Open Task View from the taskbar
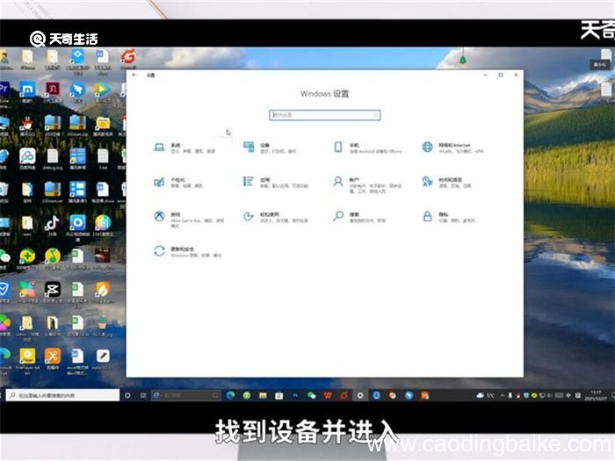The image size is (615, 461). (x=143, y=395)
